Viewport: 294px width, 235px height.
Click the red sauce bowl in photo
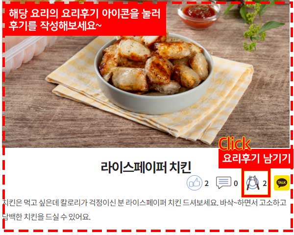coord(199,15)
